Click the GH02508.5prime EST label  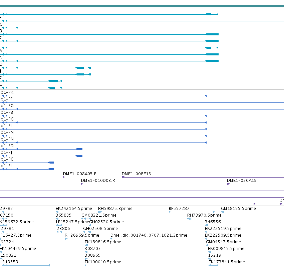click(100, 229)
